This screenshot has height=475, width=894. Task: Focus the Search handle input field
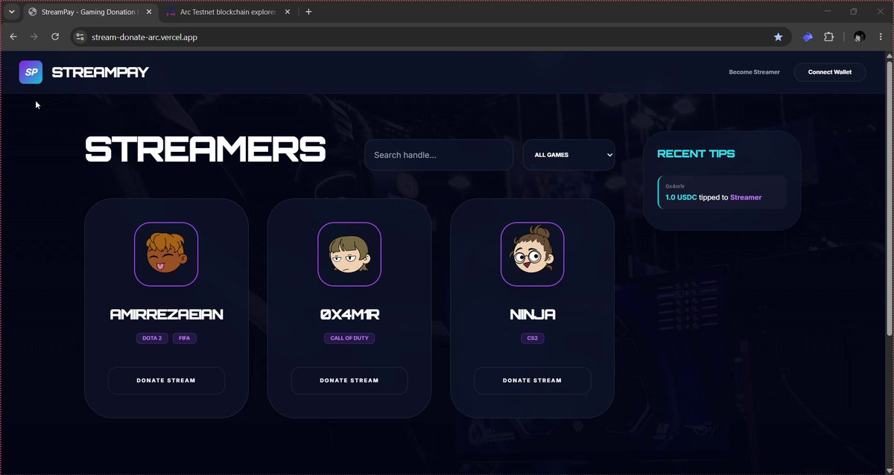[x=439, y=155]
